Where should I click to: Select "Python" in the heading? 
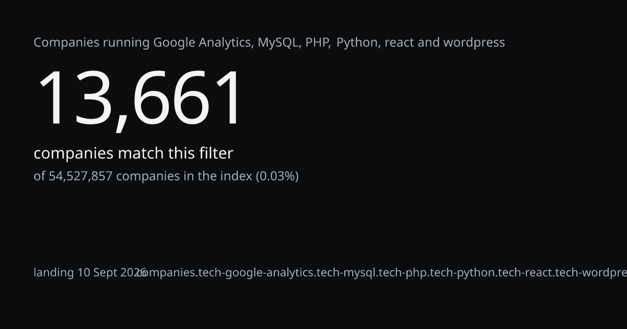coord(358,43)
